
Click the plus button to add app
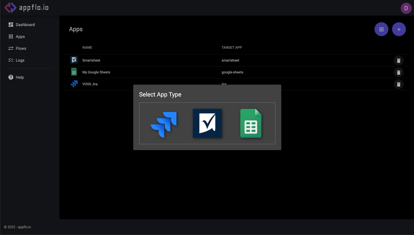coord(399,29)
